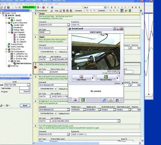The image size is (161, 145).
Task: Click the red stop icon in top toolbar
Action: click(x=44, y=7)
